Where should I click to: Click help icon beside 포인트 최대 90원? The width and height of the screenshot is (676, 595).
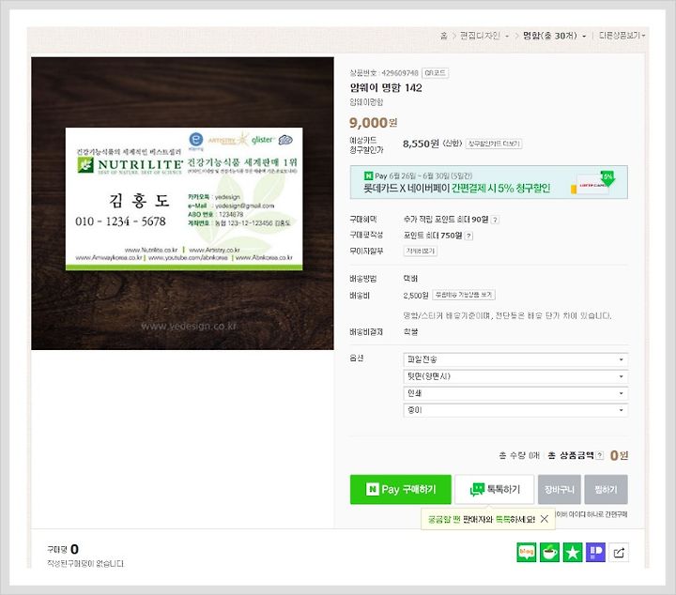click(x=496, y=221)
